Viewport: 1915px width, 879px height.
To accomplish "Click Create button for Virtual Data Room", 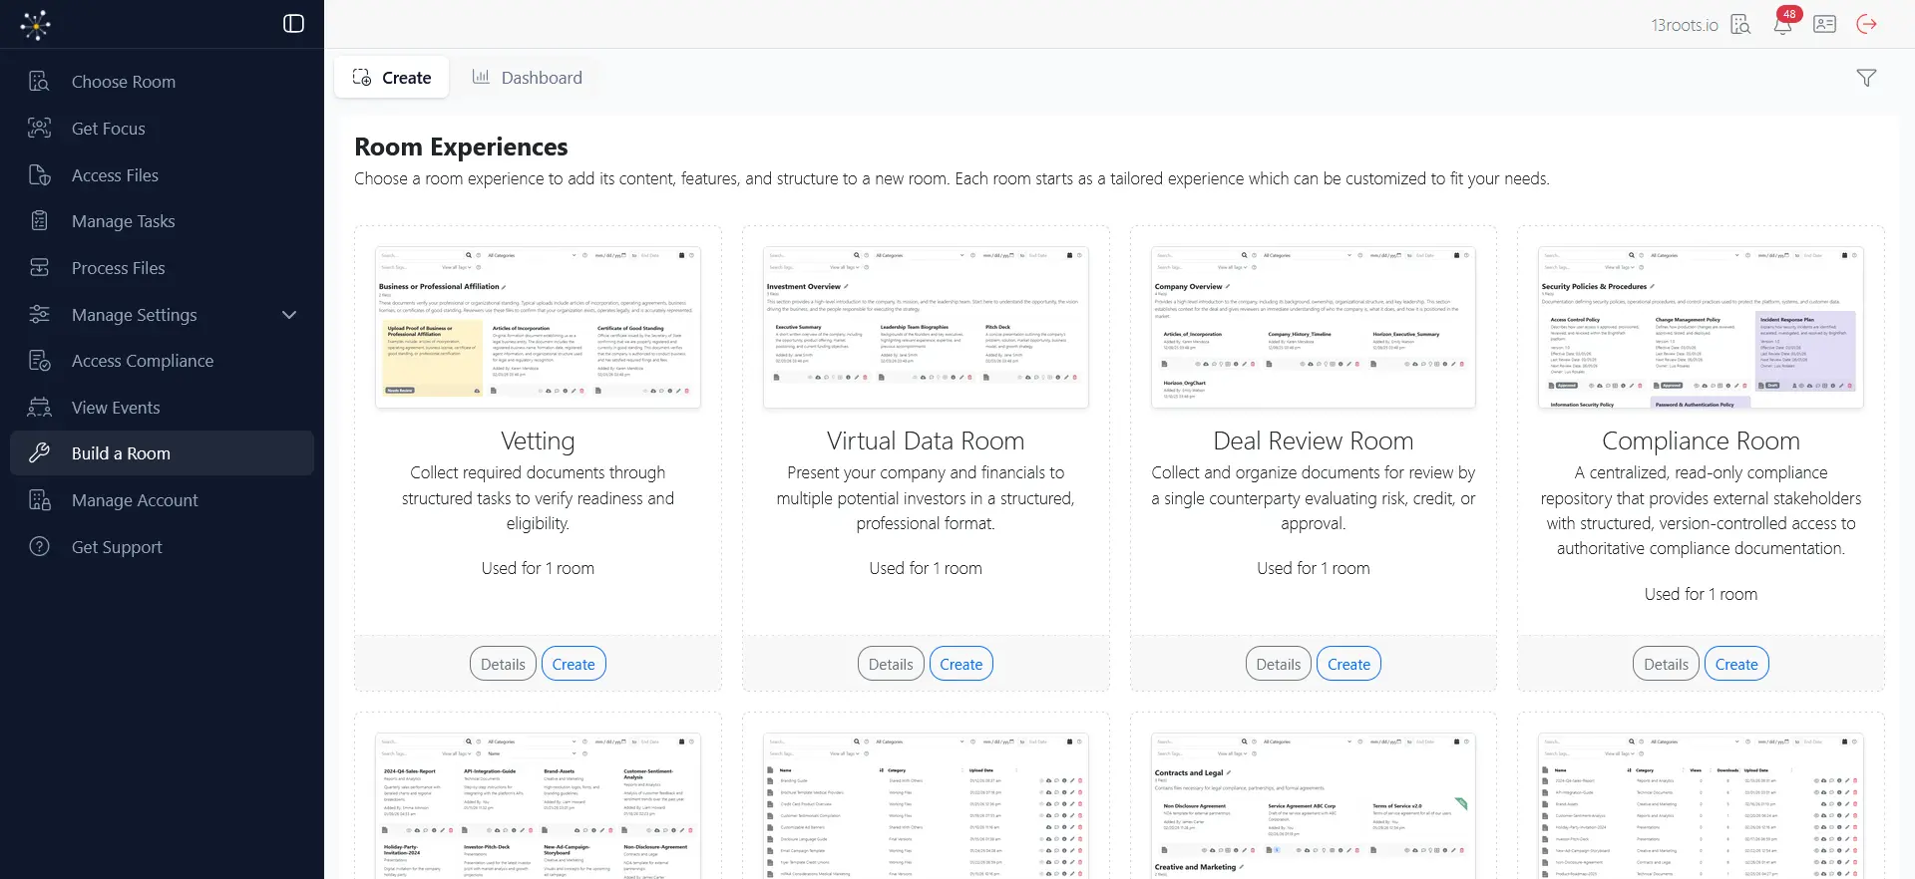I will [x=961, y=665].
